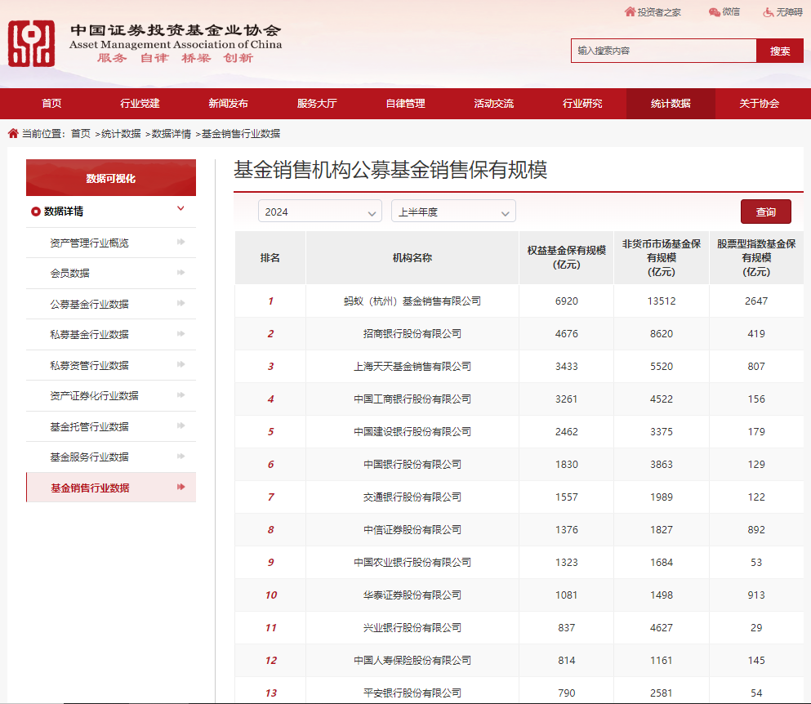811x704 pixels.
Task: Go to 新闻发布 in the navigation bar
Action: [228, 104]
